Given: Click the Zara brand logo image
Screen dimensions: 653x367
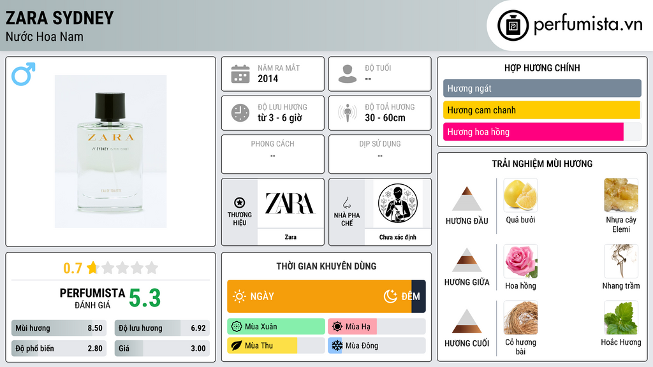Looking at the screenshot, I should (290, 203).
